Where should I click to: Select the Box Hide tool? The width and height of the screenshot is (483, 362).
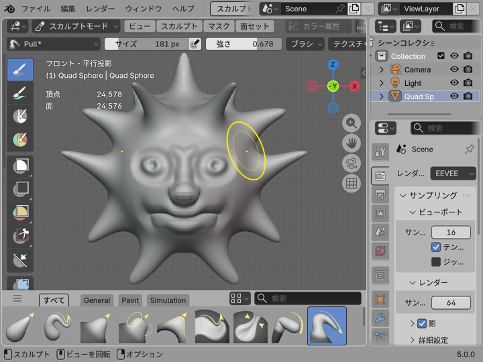click(x=21, y=188)
